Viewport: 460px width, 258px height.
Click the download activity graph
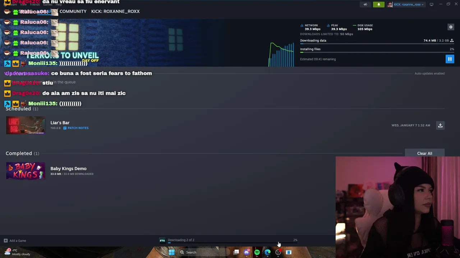pyautogui.click(x=281, y=54)
